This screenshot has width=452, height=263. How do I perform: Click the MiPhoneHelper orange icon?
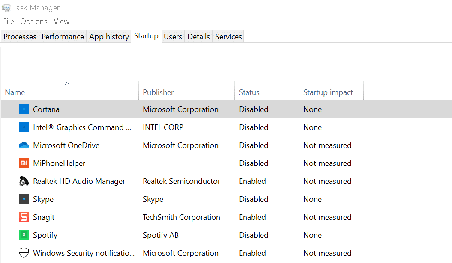pyautogui.click(x=24, y=163)
